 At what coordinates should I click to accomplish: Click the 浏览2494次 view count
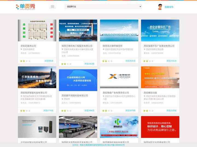coord(89,111)
